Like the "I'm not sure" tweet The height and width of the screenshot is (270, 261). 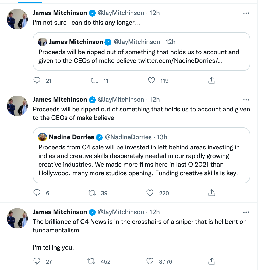[x=152, y=80]
